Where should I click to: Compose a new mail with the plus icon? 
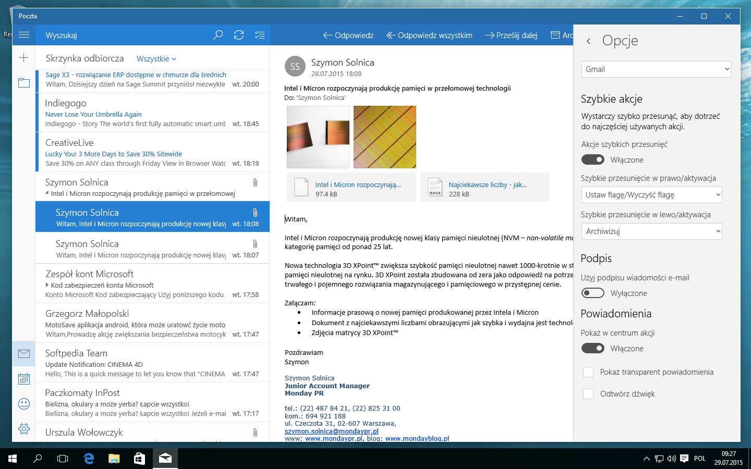[24, 58]
